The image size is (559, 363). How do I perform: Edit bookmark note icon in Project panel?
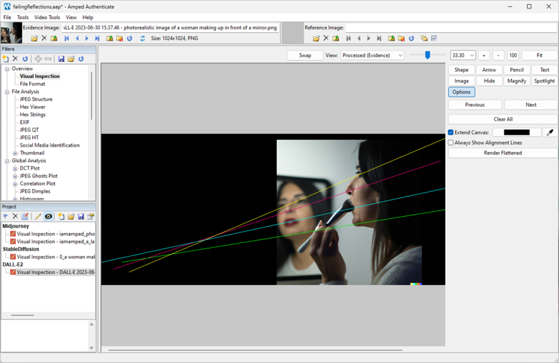point(25,217)
